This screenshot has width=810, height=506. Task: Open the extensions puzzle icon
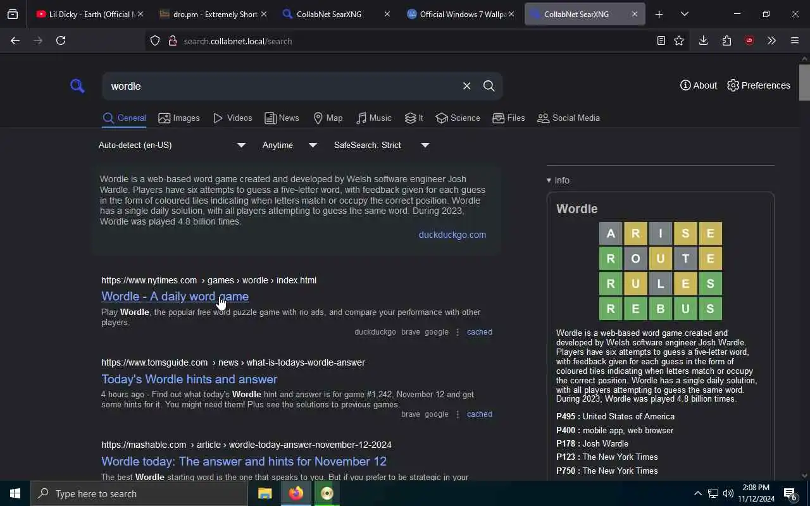coord(726,40)
